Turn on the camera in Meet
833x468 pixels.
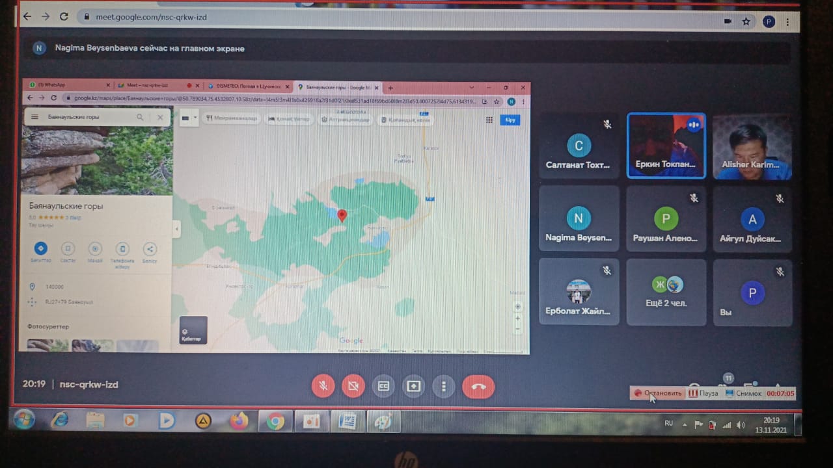[353, 386]
